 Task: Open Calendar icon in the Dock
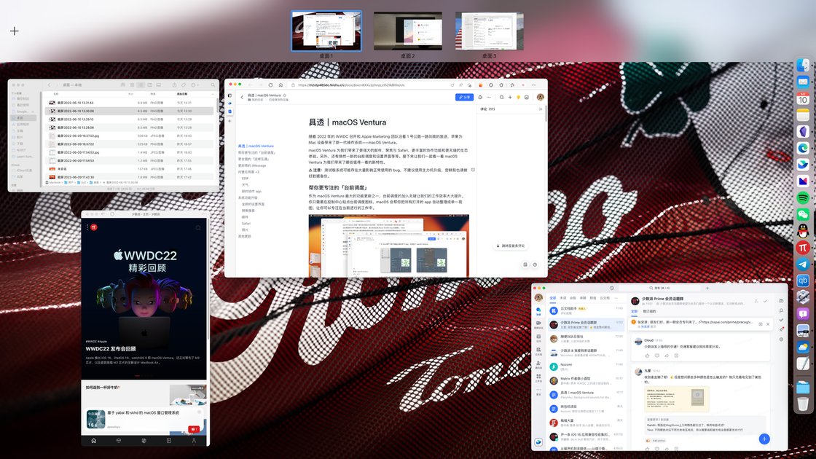click(803, 98)
